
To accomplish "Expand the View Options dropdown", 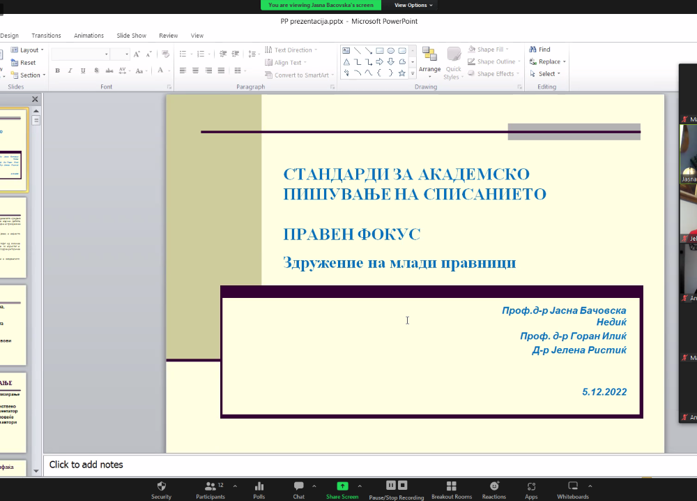I will [x=413, y=5].
